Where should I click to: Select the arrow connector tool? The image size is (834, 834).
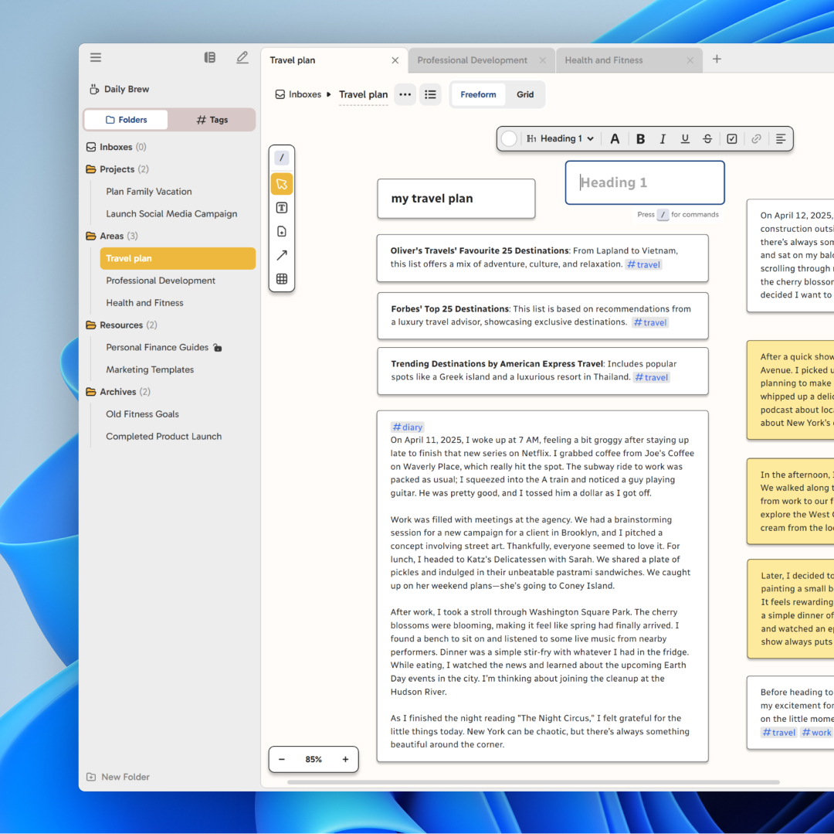click(282, 255)
